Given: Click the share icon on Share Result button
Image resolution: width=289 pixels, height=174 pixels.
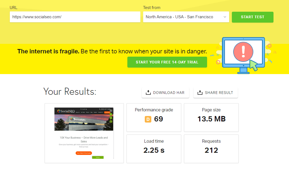Looking at the screenshot, I should 201,93.
